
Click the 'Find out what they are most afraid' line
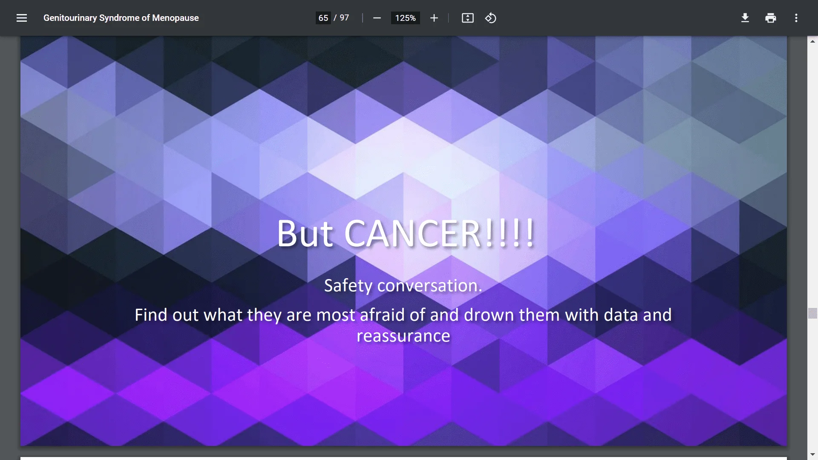click(x=403, y=315)
